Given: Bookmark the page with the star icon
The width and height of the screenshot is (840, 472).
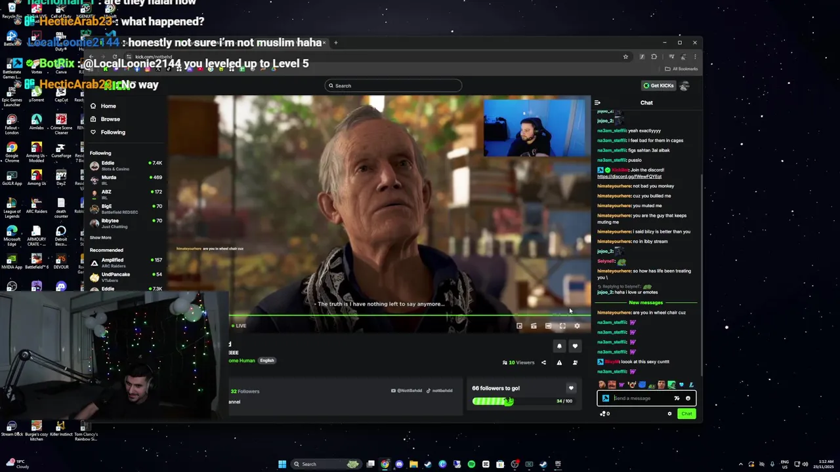Looking at the screenshot, I should (625, 57).
